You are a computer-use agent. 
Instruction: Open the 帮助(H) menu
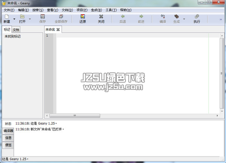pyautogui.click(x=126, y=10)
